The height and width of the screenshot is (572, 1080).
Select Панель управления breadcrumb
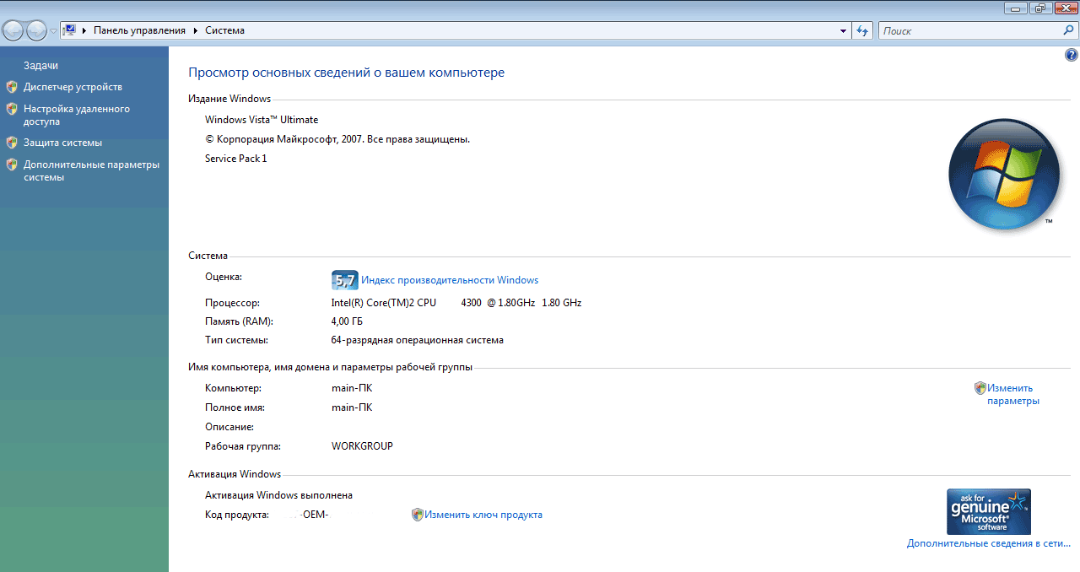(x=139, y=30)
